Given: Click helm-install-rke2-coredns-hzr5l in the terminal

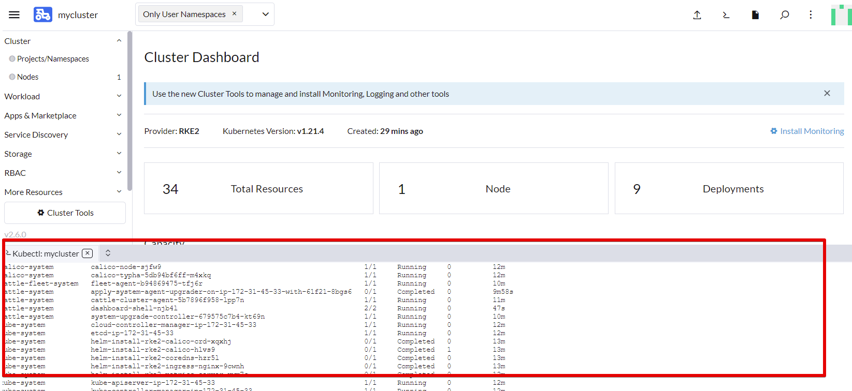Looking at the screenshot, I should tap(155, 358).
